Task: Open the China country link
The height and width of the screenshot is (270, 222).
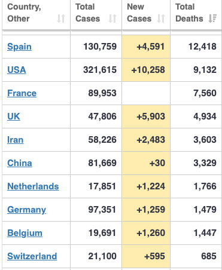Action: tap(20, 163)
